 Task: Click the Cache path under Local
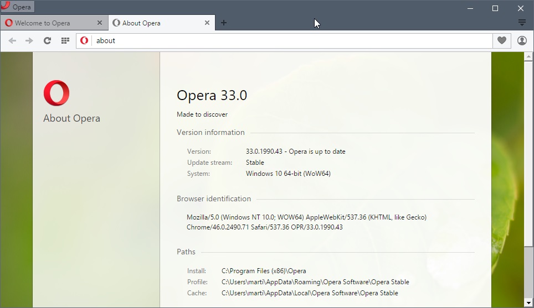pyautogui.click(x=310, y=293)
